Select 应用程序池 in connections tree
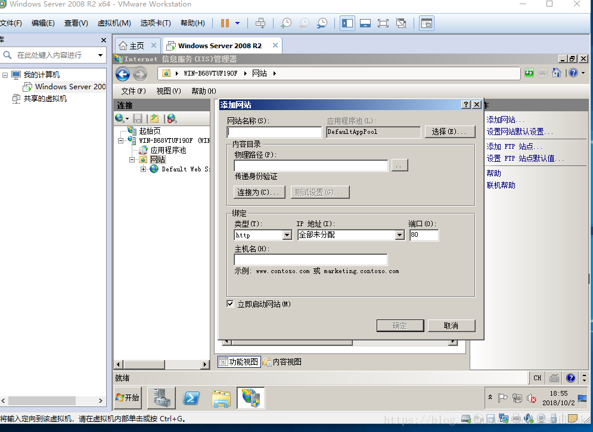 pos(168,151)
